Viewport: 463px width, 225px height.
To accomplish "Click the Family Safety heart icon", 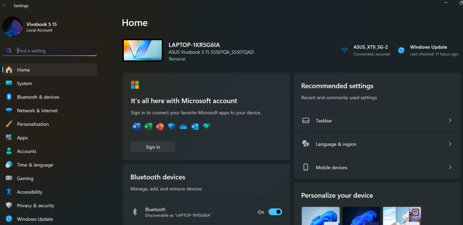I will click(x=206, y=126).
